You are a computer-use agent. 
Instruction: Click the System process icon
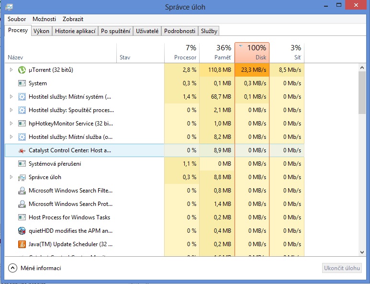click(22, 83)
